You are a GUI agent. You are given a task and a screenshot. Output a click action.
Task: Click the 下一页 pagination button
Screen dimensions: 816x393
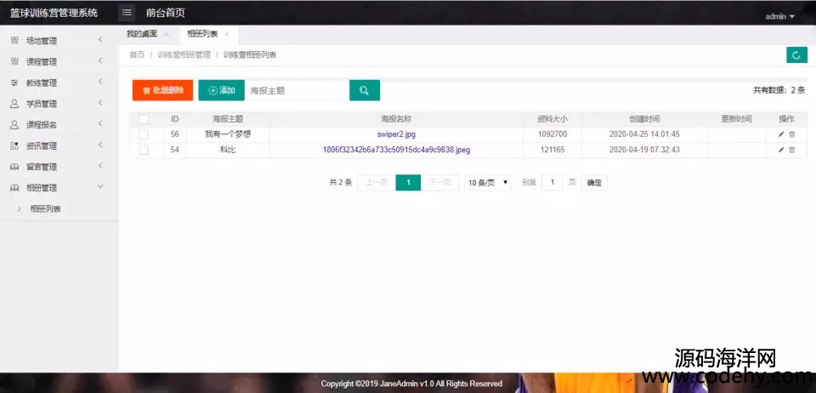439,183
